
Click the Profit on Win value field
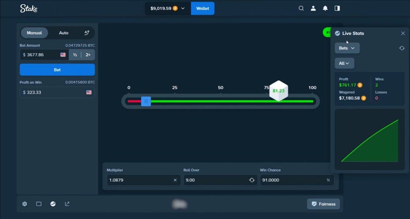pyautogui.click(x=57, y=92)
